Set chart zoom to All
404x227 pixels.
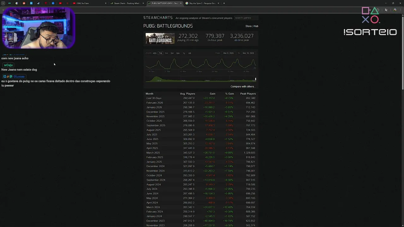tap(190, 53)
